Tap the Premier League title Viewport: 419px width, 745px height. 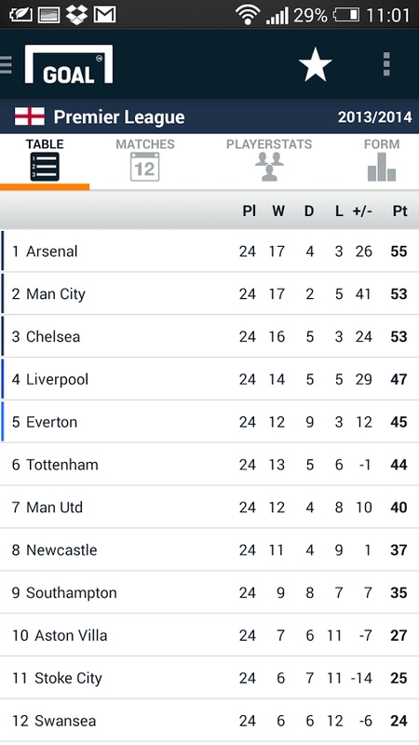[x=119, y=117]
